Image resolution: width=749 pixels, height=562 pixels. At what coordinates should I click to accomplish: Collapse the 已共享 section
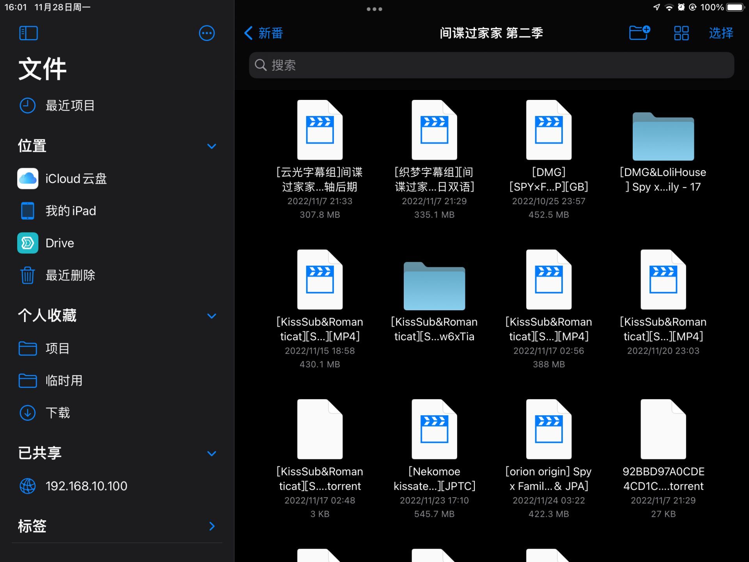pyautogui.click(x=211, y=454)
